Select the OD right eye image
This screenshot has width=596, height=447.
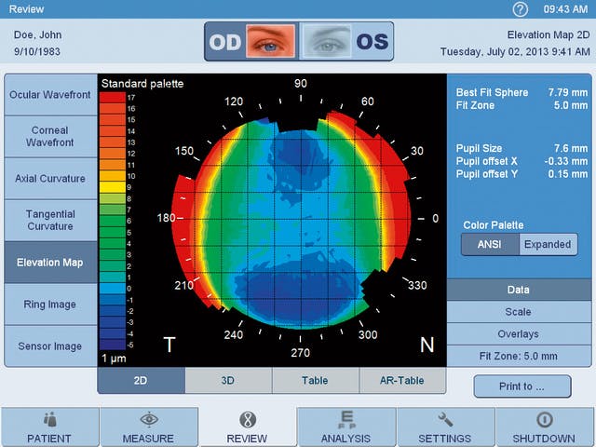pyautogui.click(x=270, y=42)
